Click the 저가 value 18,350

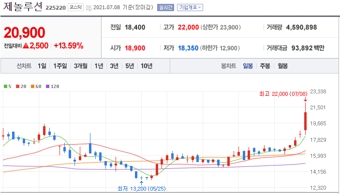pyautogui.click(x=188, y=48)
